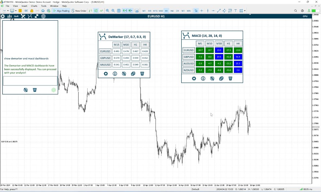
Task: Open the Tools menu
Action: coord(43,6)
